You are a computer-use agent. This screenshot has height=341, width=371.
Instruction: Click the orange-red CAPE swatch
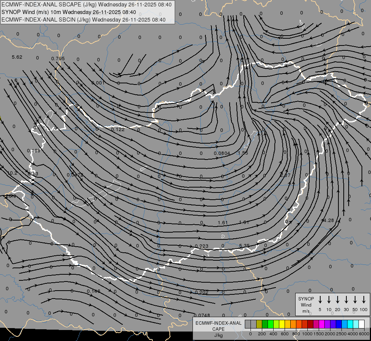click(x=299, y=324)
